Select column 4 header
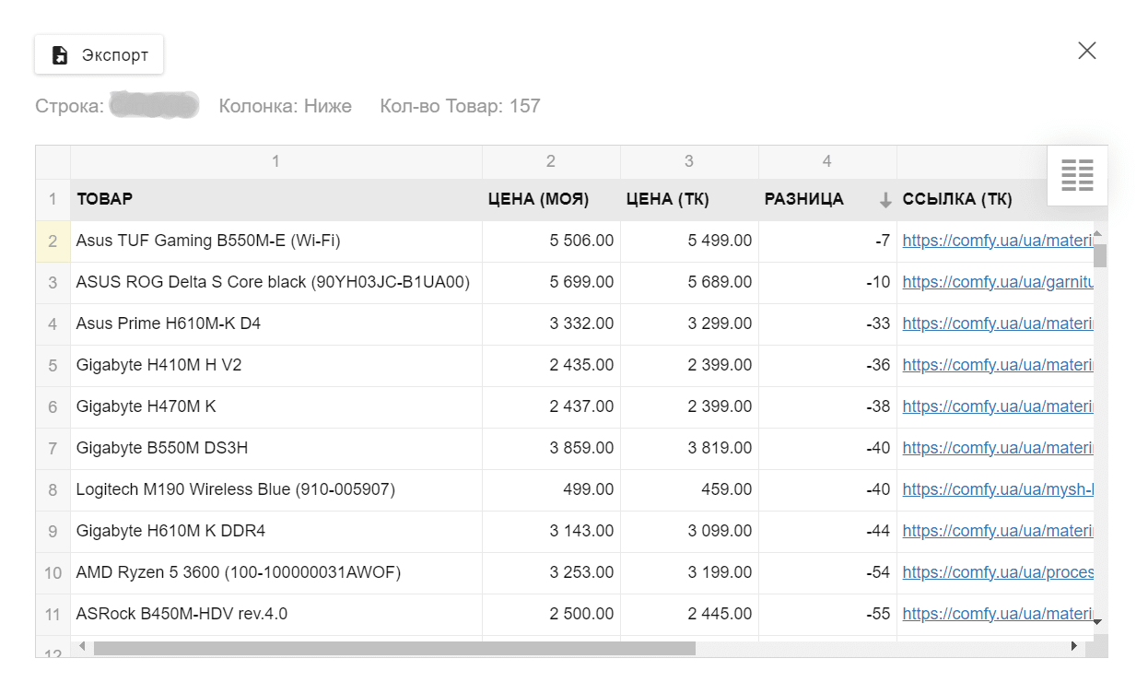Screen dimensions: 1148x694 (x=826, y=162)
